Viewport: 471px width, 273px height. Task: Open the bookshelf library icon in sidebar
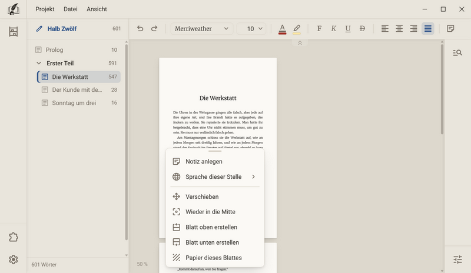click(13, 32)
